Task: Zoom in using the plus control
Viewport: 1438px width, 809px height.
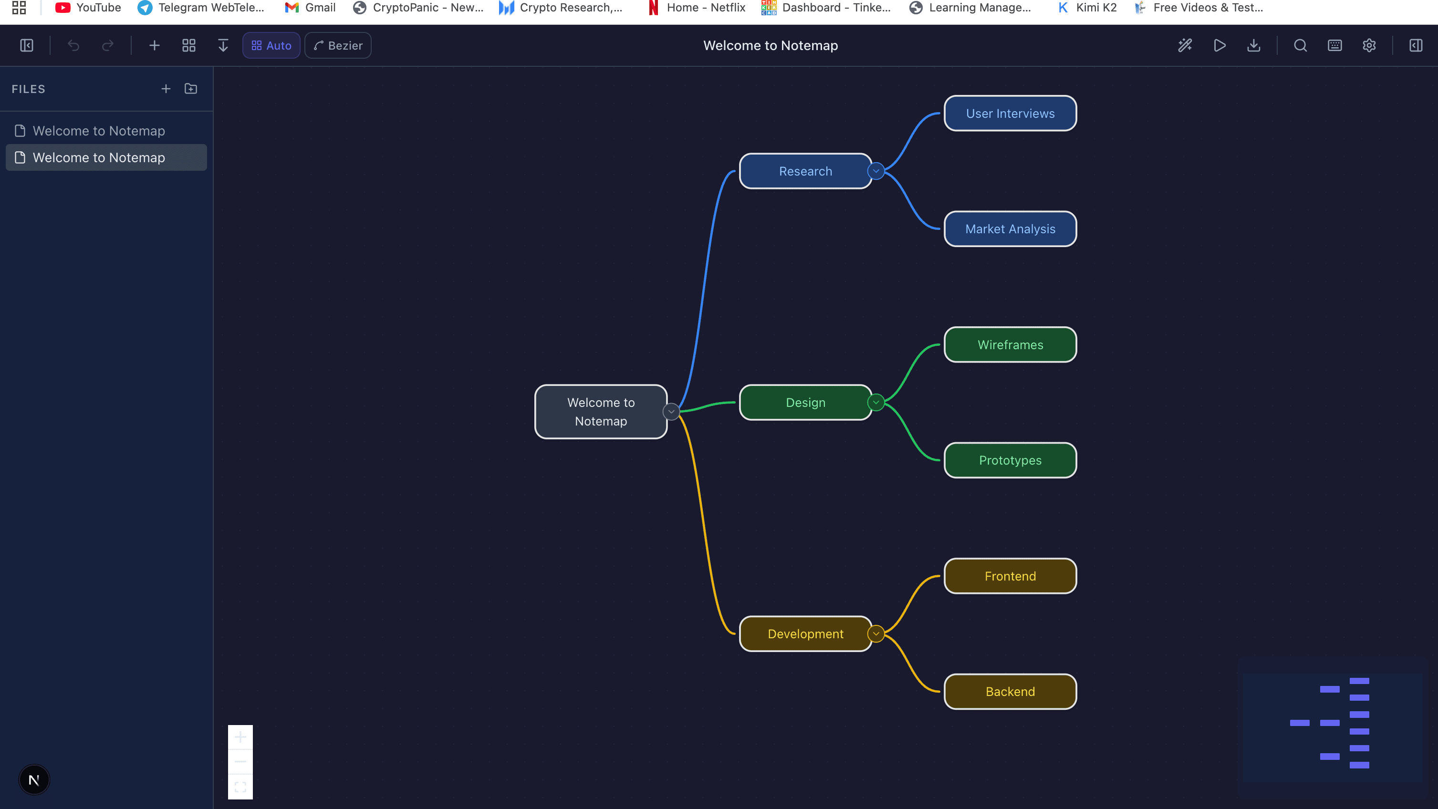Action: [x=240, y=736]
